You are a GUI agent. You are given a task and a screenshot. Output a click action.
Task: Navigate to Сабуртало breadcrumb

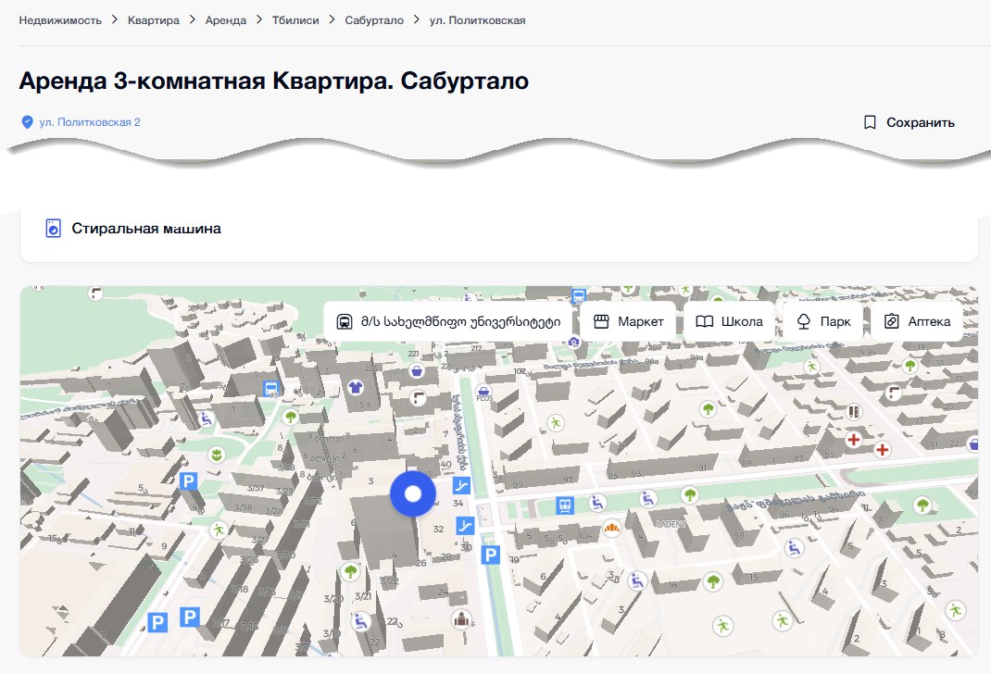(374, 20)
